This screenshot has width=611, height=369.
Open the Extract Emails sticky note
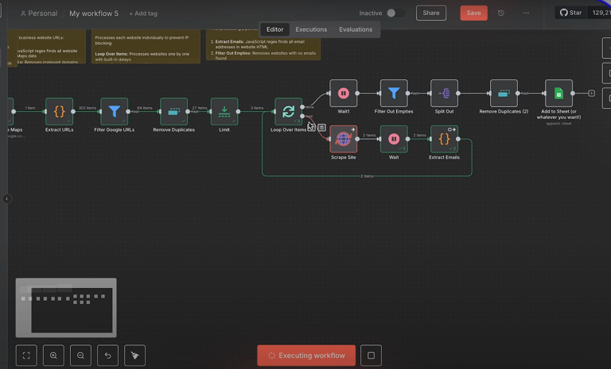(x=263, y=44)
